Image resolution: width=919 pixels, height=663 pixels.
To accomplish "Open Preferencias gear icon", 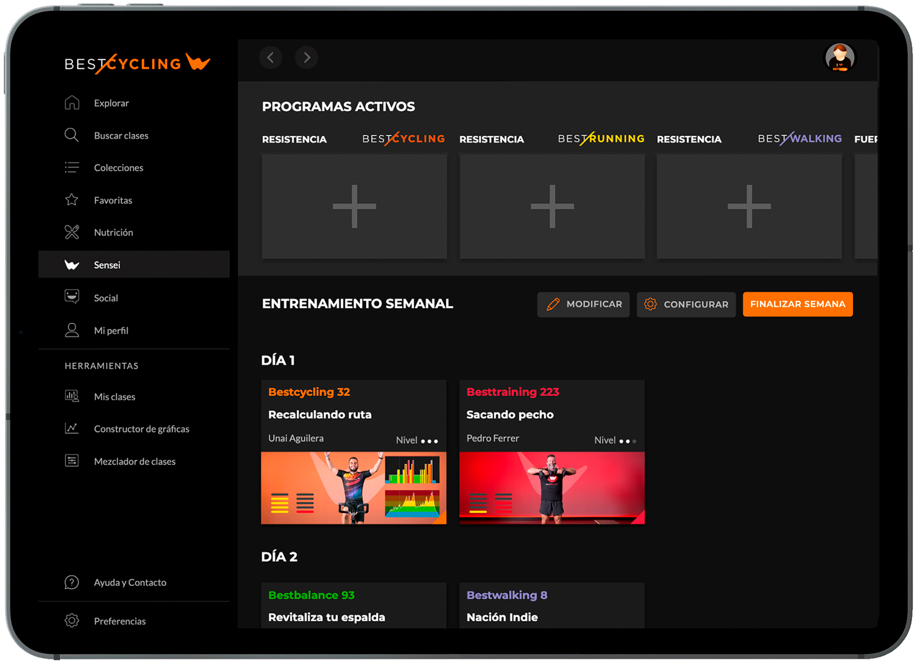I will (x=72, y=621).
